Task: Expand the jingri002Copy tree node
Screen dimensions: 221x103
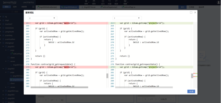Action: click(3, 91)
